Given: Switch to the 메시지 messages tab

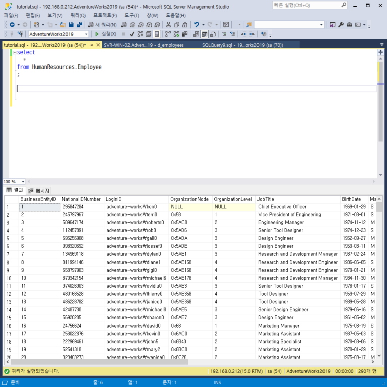Looking at the screenshot, I should [x=39, y=191].
